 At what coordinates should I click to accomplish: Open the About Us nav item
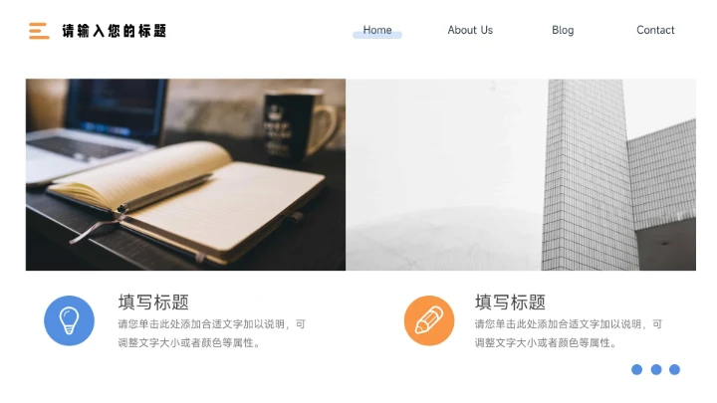click(470, 30)
